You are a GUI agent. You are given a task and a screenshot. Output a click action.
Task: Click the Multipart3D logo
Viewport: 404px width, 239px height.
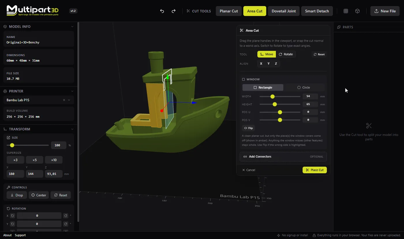point(33,10)
